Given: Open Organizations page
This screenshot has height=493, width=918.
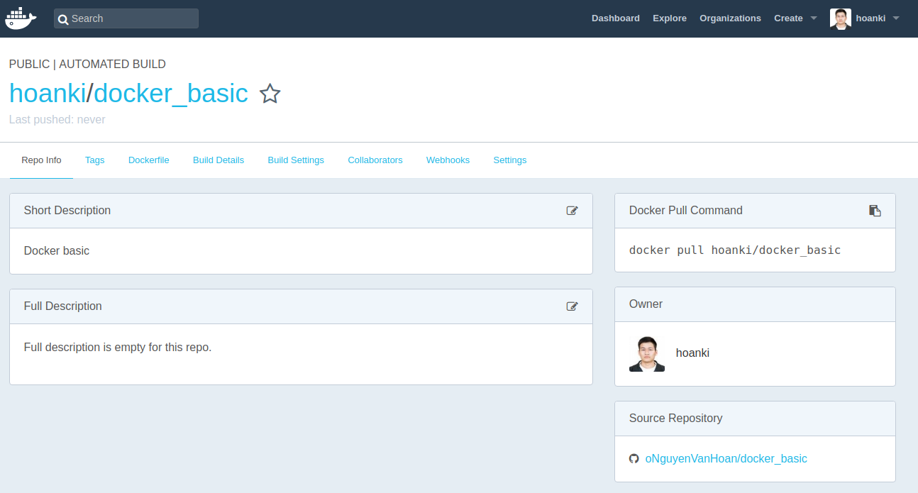Looking at the screenshot, I should (x=730, y=18).
